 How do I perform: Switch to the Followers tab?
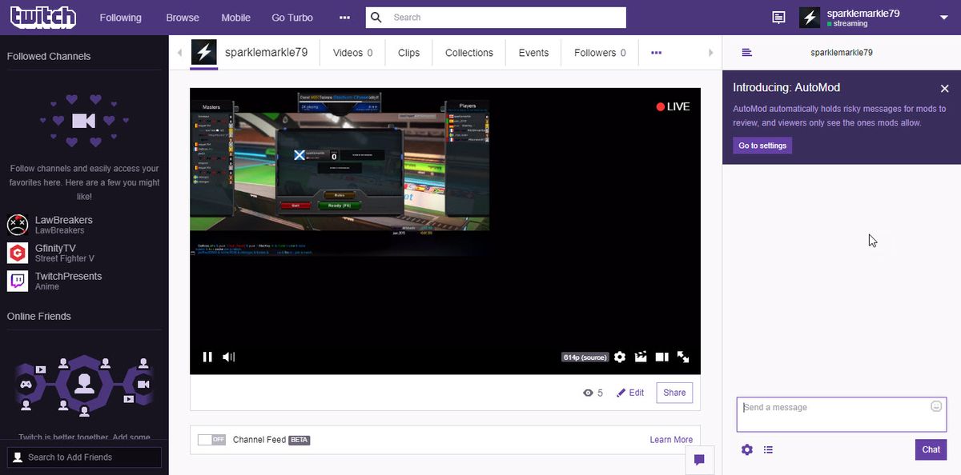(x=600, y=53)
